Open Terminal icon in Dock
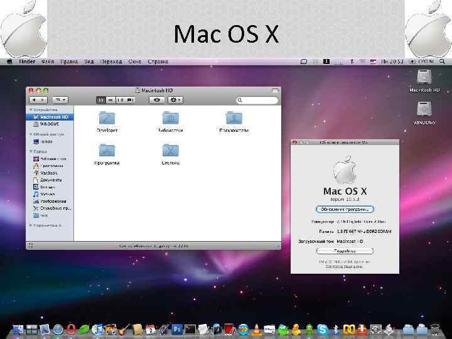This screenshot has width=452, height=339. (x=190, y=329)
